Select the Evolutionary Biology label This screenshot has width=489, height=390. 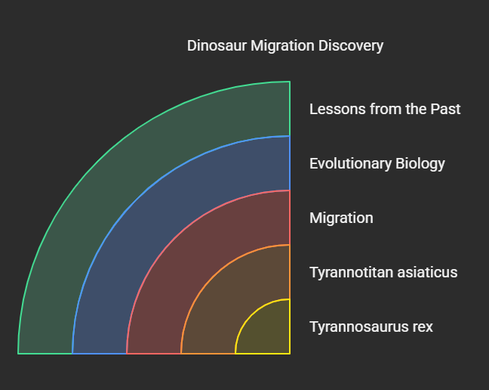377,163
